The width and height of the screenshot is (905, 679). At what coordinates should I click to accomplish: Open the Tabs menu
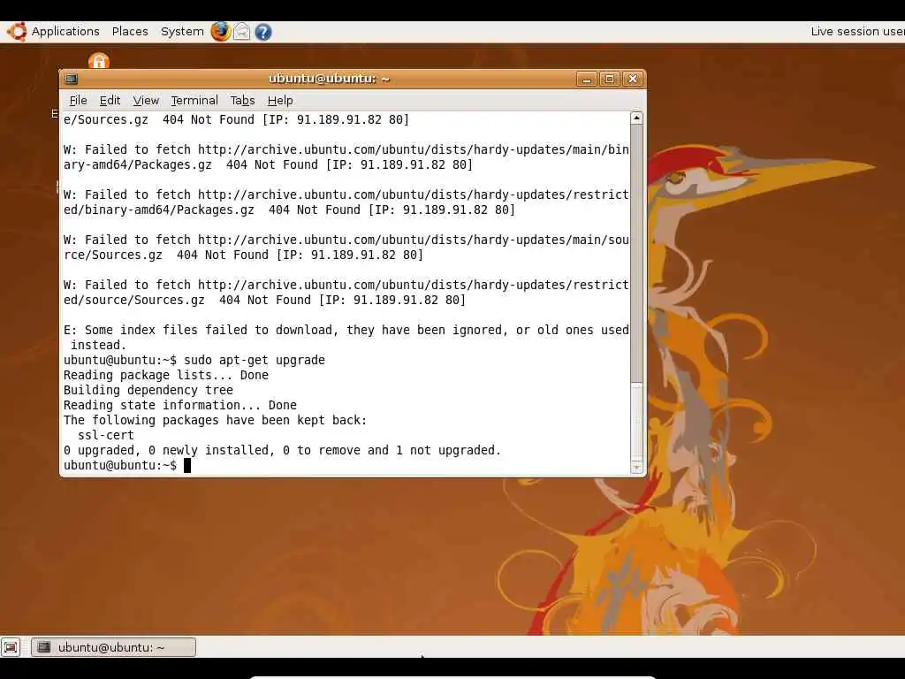[x=242, y=101]
